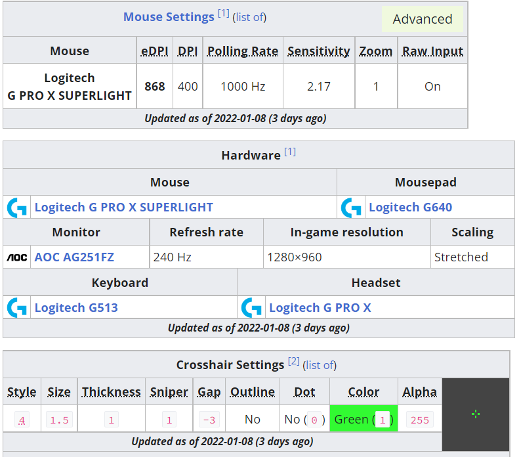The image size is (519, 457).
Task: Click the sensitivity value 2.17
Action: (318, 87)
